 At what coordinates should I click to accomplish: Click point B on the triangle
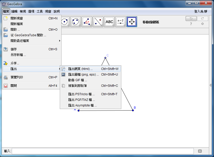click(133, 110)
